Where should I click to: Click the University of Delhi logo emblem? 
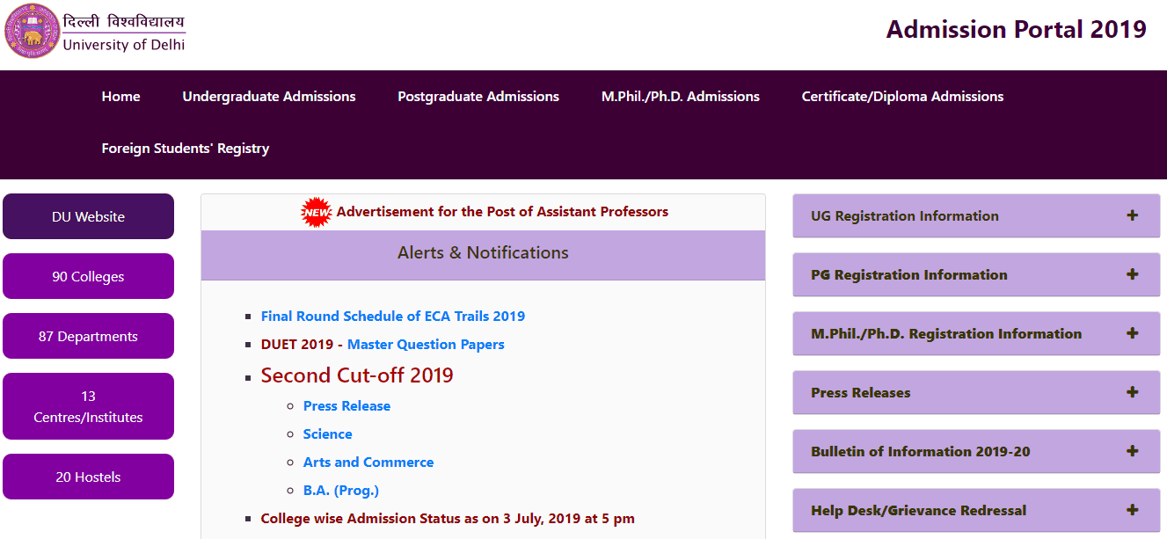click(32, 32)
